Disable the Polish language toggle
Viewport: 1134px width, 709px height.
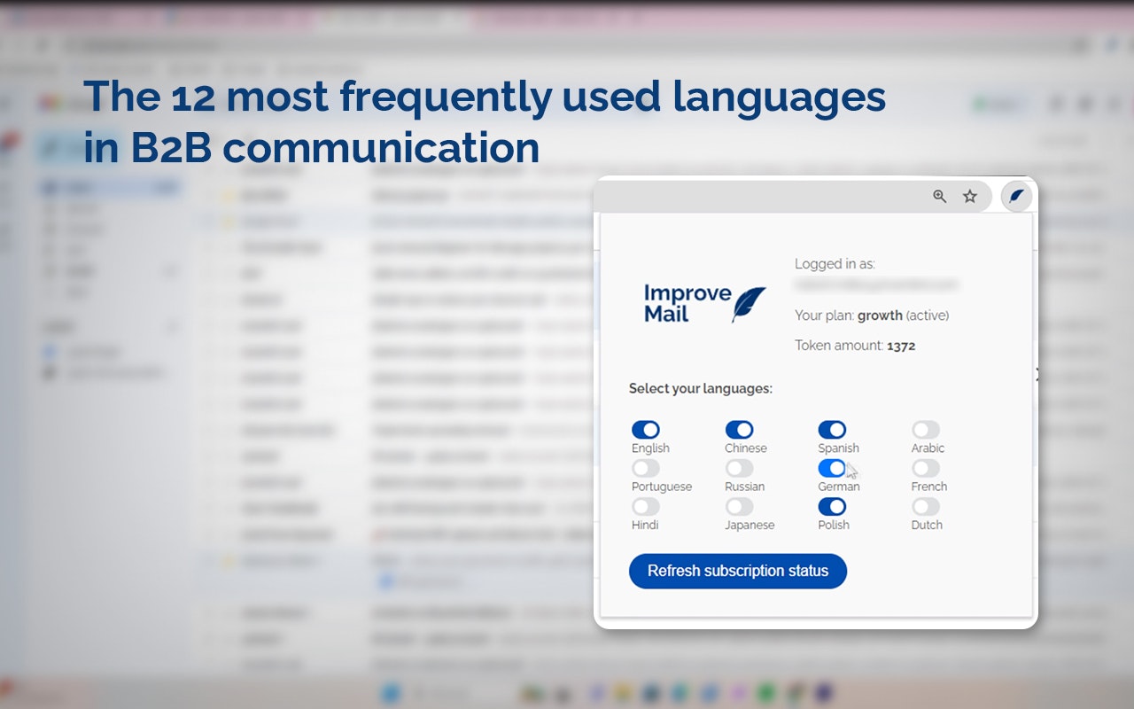click(x=832, y=507)
